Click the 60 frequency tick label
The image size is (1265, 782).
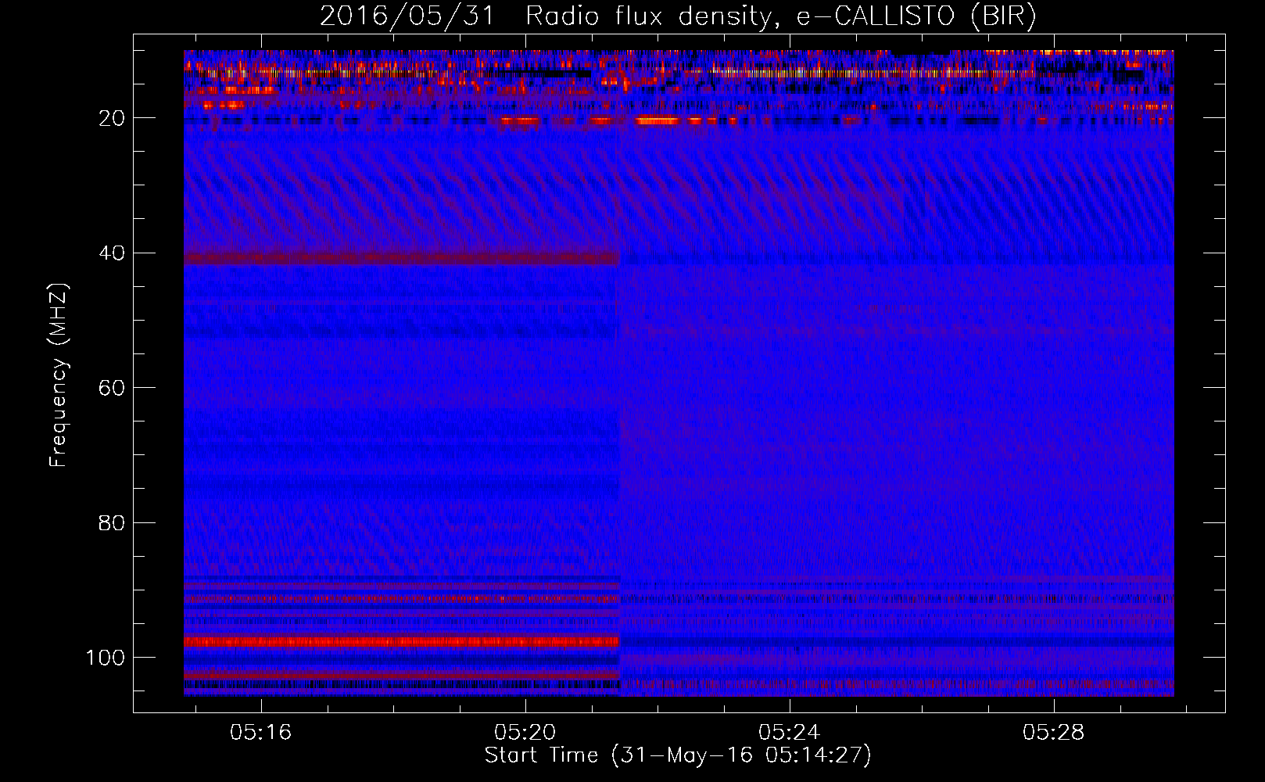point(111,388)
